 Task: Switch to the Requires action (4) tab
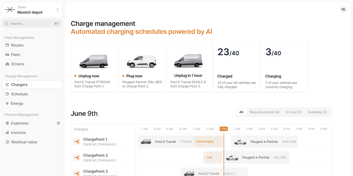tap(264, 112)
